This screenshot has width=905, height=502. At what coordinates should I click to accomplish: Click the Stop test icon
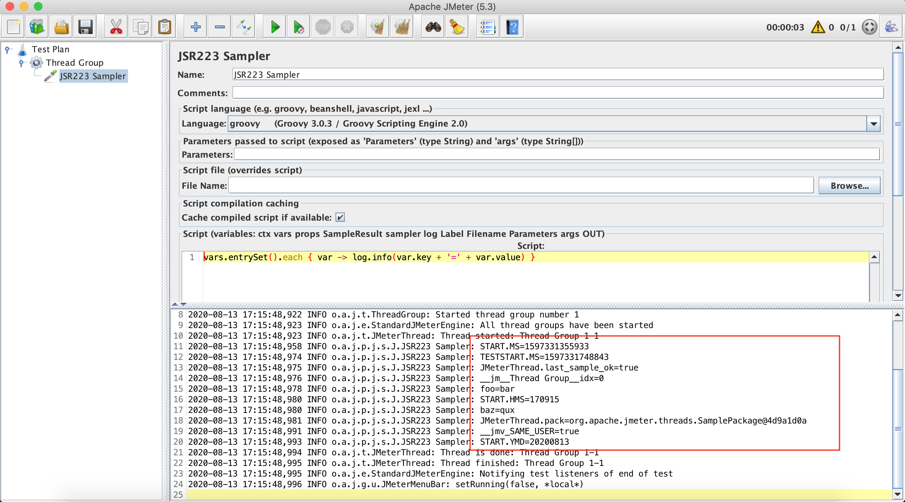pyautogui.click(x=323, y=27)
